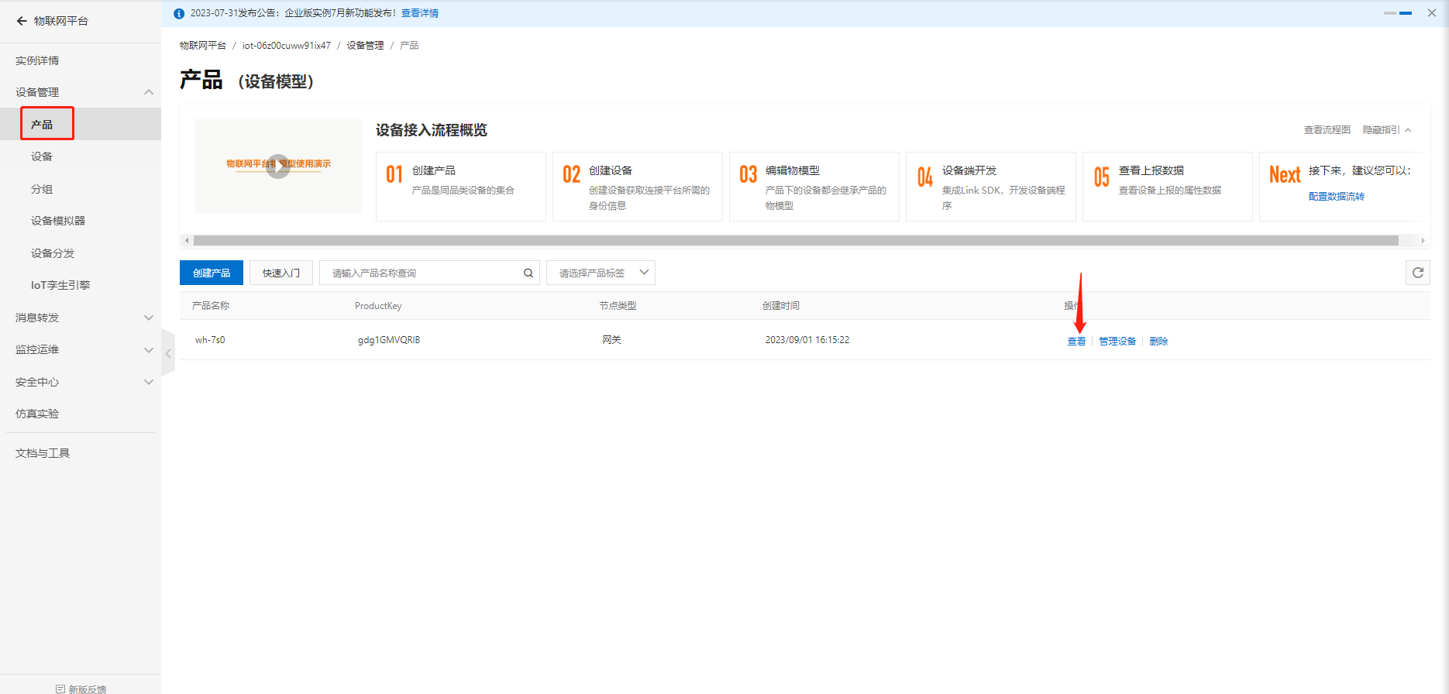Close the announcement banner
1449x694 pixels.
pyautogui.click(x=1431, y=13)
